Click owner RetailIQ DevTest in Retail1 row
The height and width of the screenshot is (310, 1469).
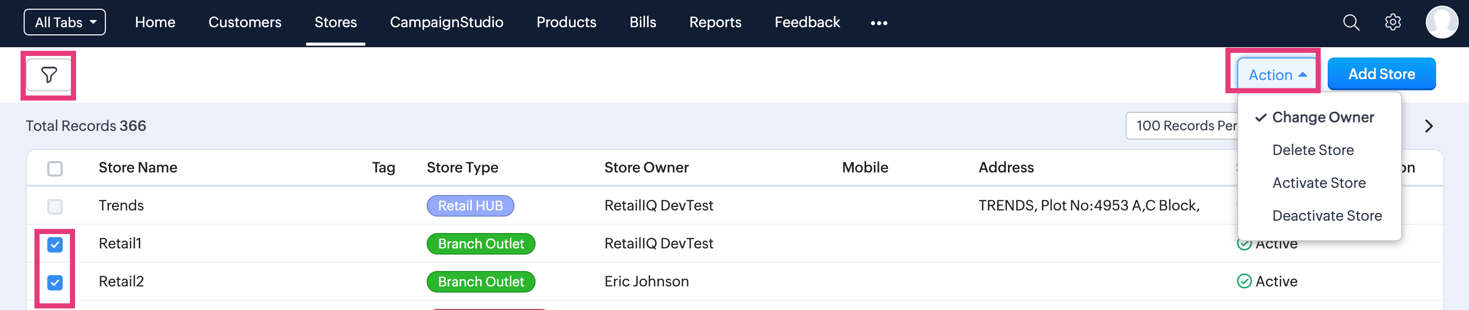658,244
